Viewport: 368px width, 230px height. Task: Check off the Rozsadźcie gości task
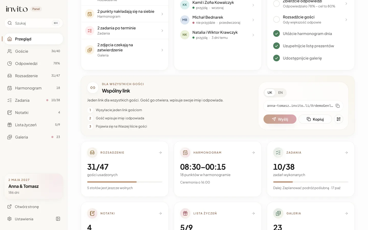pos(277,19)
